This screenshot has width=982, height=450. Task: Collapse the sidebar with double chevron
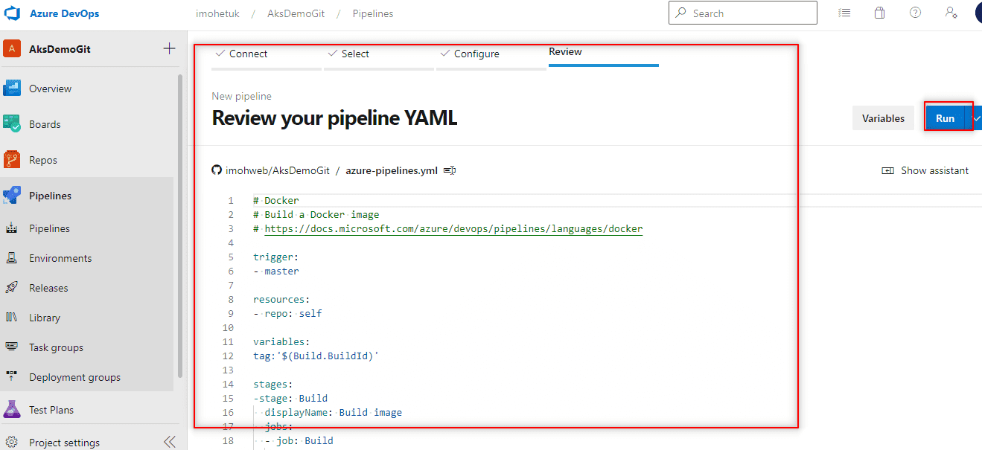[x=170, y=442]
